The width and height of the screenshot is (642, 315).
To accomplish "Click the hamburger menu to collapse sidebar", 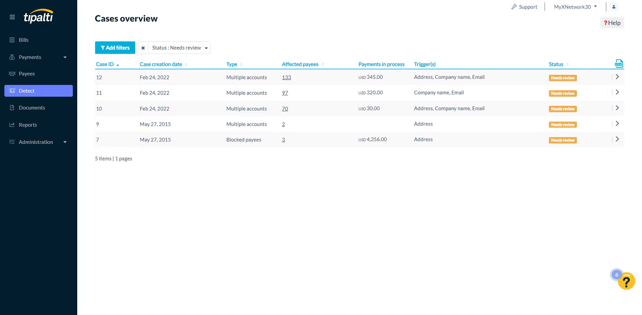I will 12,17.
